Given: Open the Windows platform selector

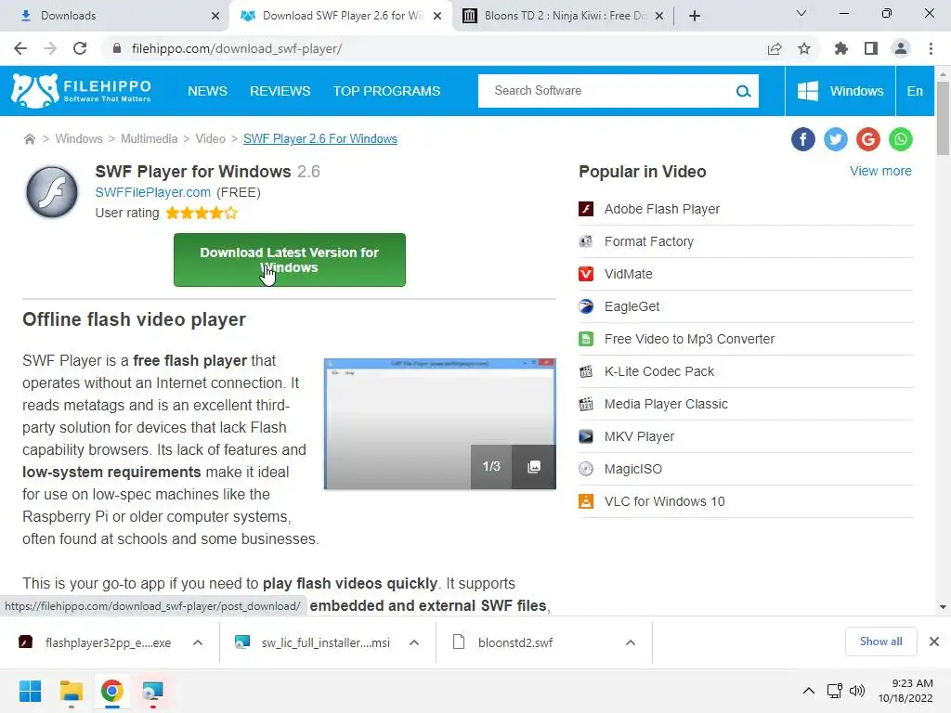Looking at the screenshot, I should (x=840, y=91).
